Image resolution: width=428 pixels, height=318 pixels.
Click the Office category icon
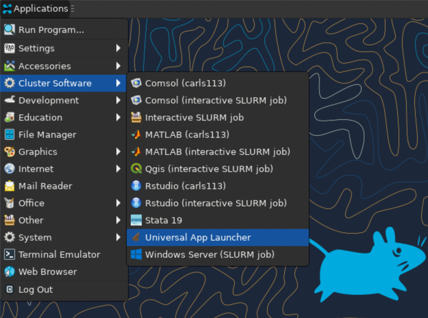9,203
